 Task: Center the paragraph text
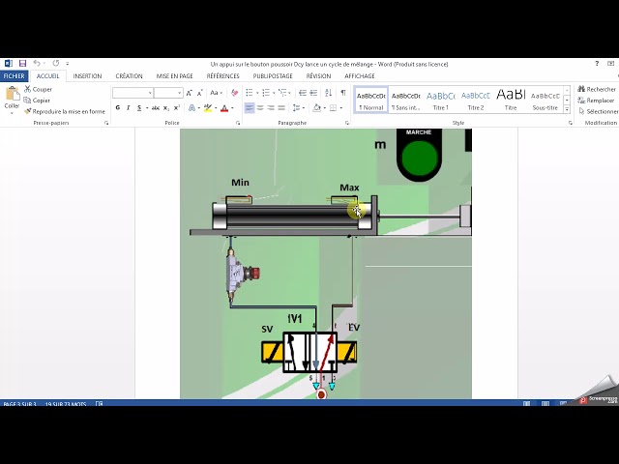click(x=260, y=107)
